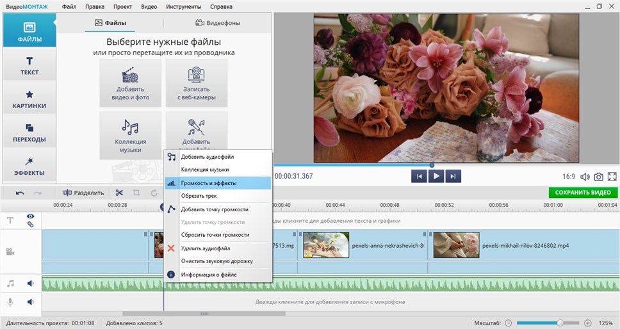Click Записать с веб-камеры tile
This screenshot has height=329, width=620.
[197, 83]
